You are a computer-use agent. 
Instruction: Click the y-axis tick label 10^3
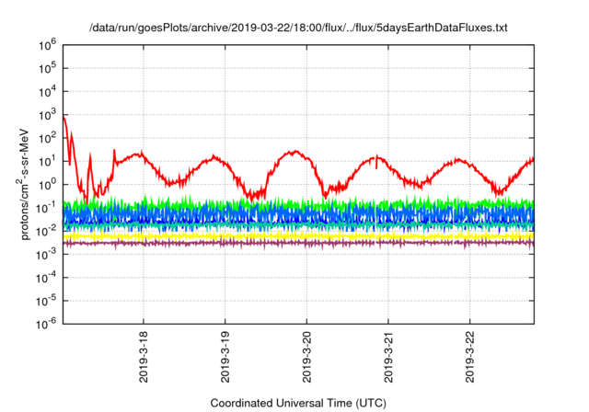(47, 115)
